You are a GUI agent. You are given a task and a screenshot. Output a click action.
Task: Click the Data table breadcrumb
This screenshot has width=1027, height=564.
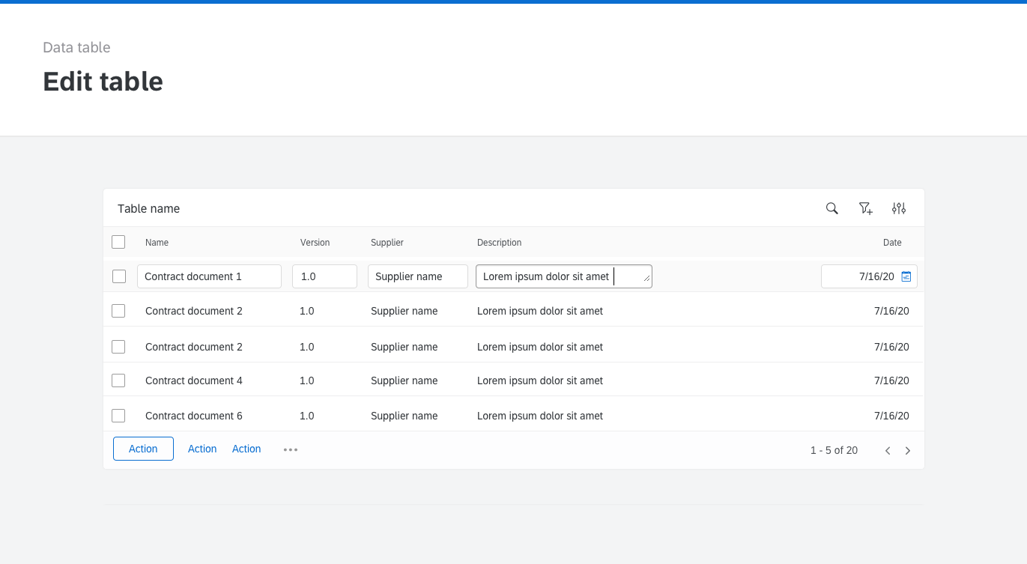point(76,47)
